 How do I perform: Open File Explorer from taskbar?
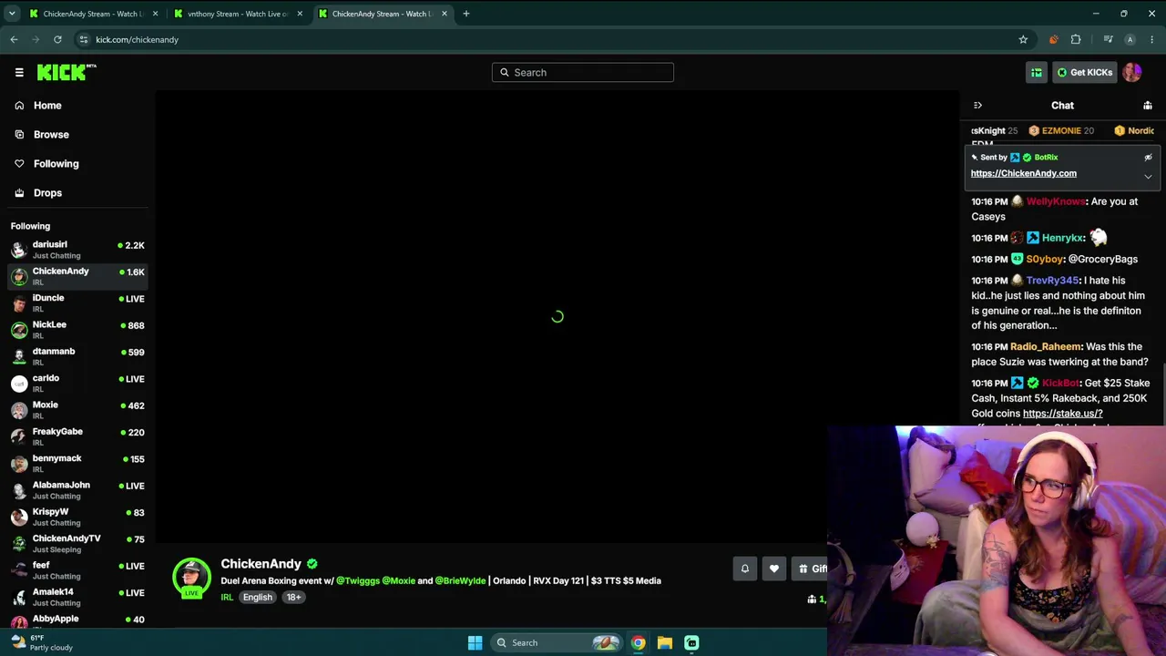665,643
